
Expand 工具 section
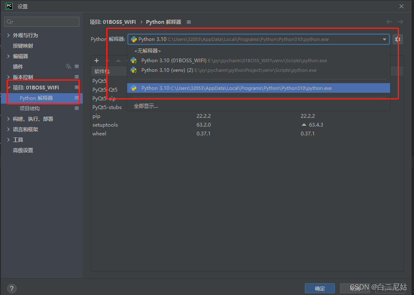pyautogui.click(x=8, y=140)
